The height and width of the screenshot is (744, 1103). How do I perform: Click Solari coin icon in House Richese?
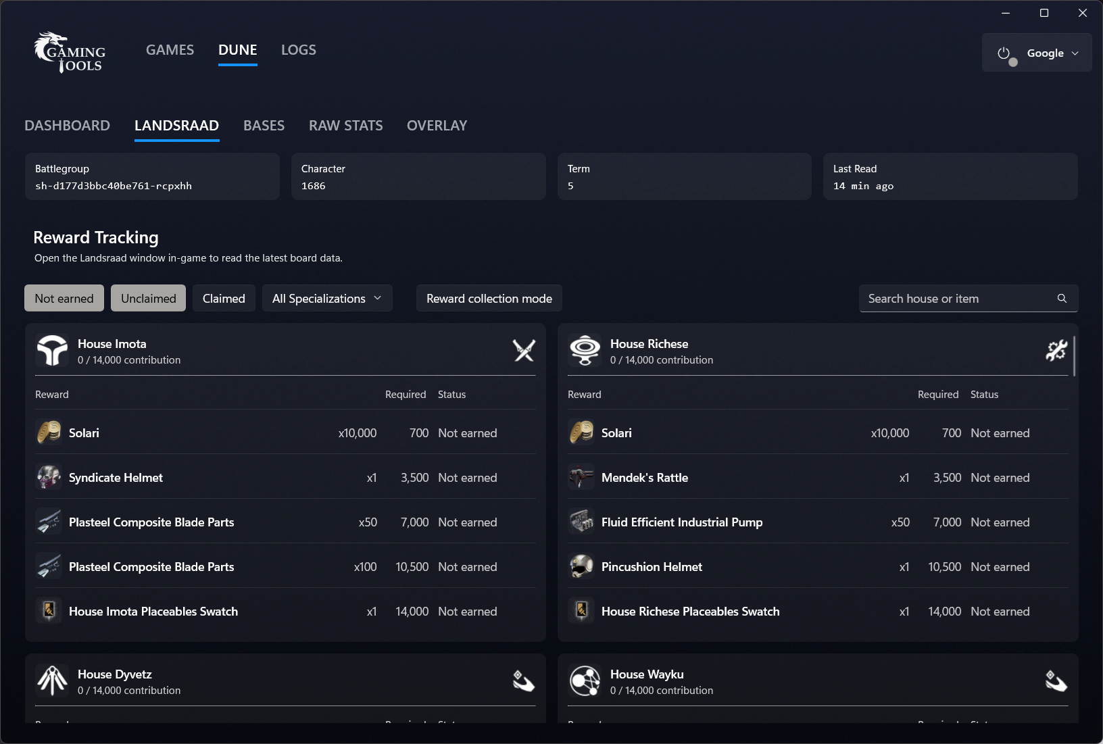581,432
